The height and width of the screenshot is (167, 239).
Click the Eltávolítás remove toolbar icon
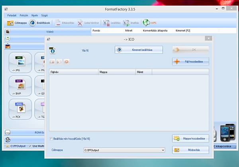pos(58,23)
